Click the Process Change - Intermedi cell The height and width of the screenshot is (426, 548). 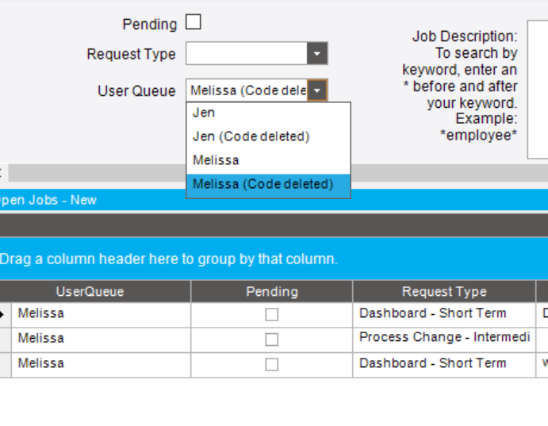pyautogui.click(x=444, y=340)
